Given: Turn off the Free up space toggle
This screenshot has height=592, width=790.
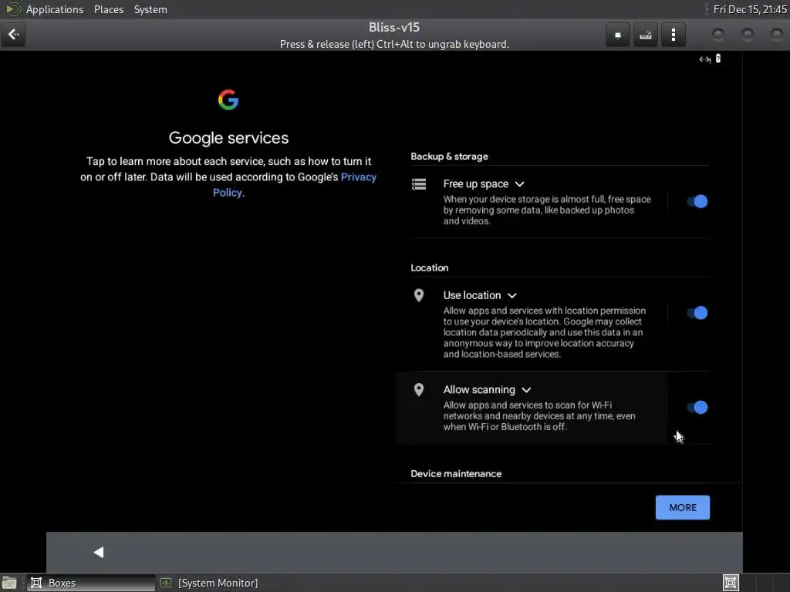Looking at the screenshot, I should [697, 201].
